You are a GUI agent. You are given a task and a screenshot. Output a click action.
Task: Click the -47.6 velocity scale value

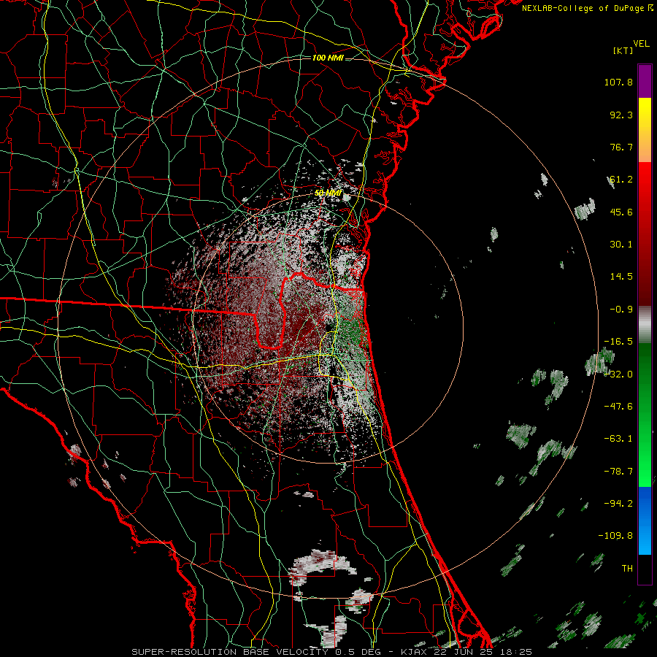coord(618,407)
